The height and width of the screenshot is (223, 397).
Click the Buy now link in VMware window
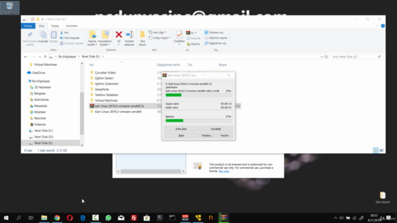pos(224,171)
